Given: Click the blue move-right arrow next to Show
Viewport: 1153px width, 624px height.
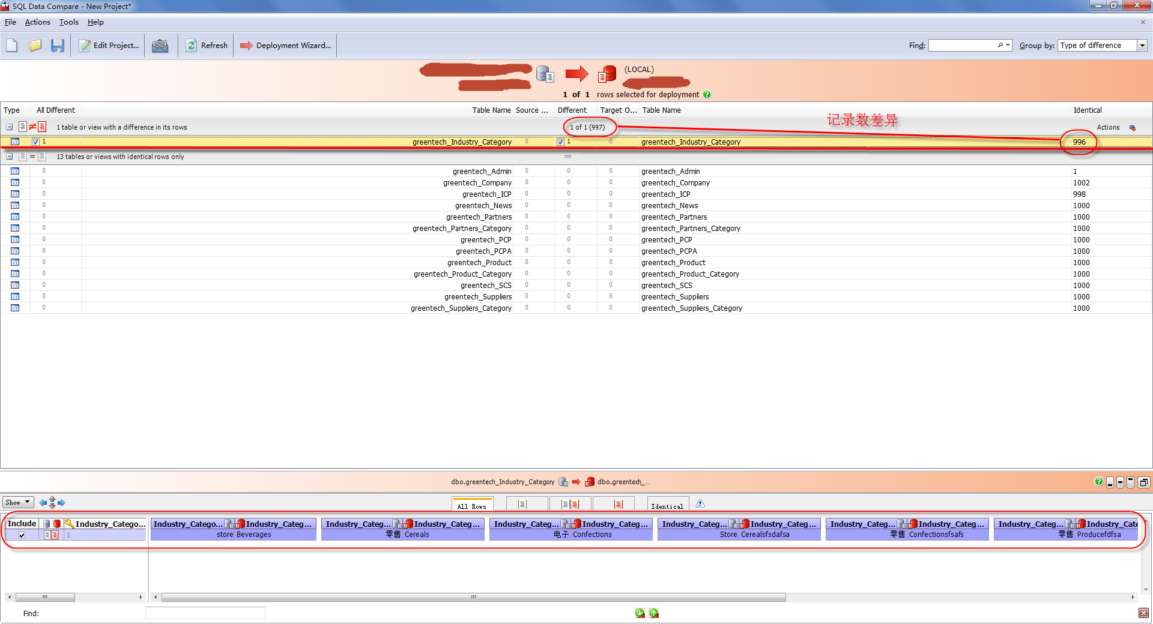Looking at the screenshot, I should (61, 503).
